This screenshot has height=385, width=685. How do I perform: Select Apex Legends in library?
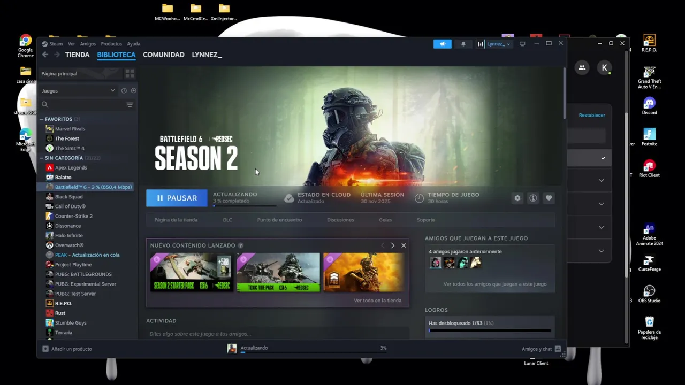tap(71, 167)
